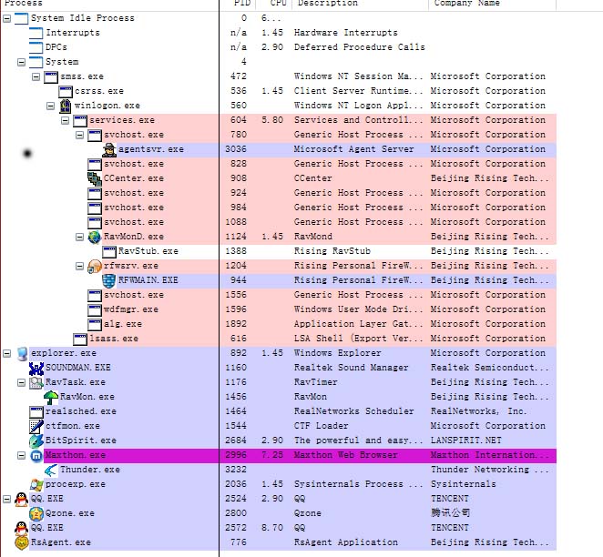The height and width of the screenshot is (557, 603).
Task: Collapse the services.exe tree node
Action: (x=66, y=120)
